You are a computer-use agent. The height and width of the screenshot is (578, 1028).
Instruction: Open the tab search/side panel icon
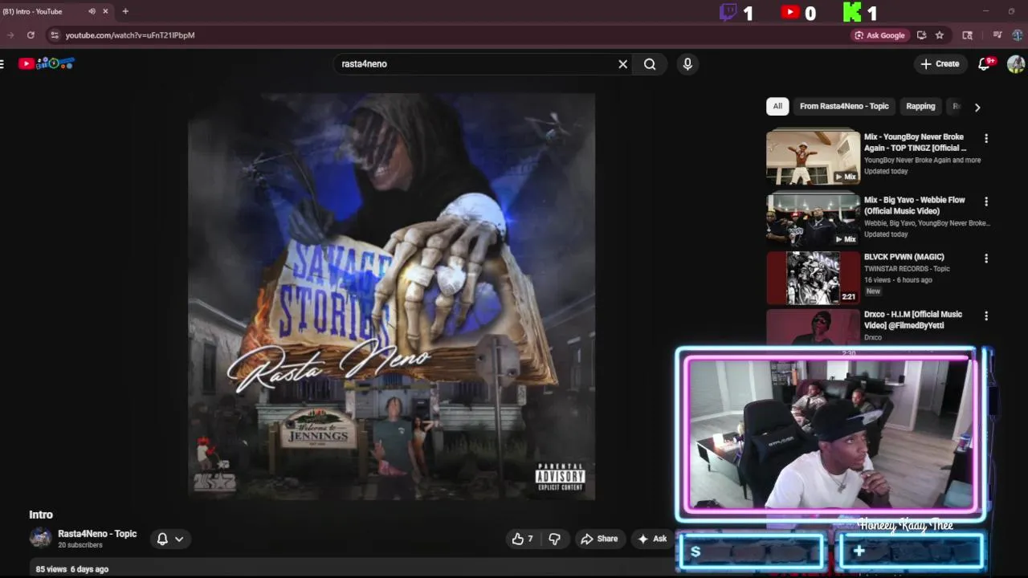(968, 35)
